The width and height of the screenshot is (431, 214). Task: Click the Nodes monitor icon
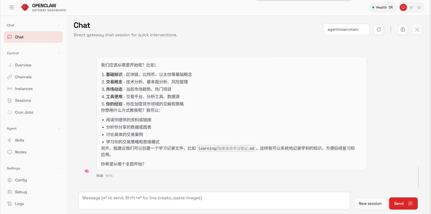pos(10,152)
